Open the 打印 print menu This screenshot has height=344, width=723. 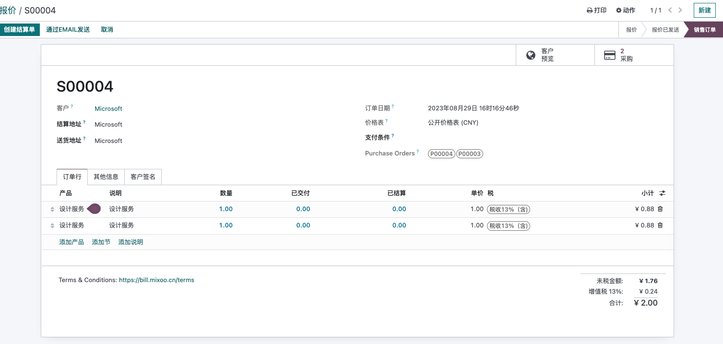597,10
